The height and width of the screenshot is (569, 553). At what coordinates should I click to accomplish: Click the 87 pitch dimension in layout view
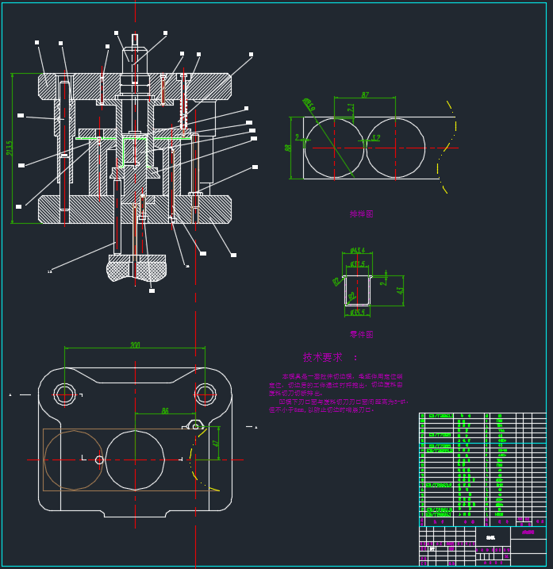coord(365,94)
